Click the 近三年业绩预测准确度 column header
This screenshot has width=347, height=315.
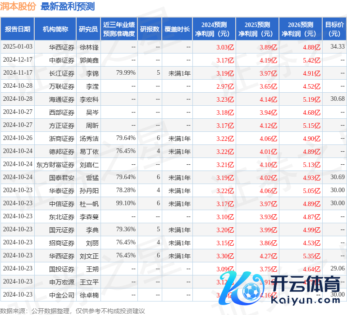(119, 29)
